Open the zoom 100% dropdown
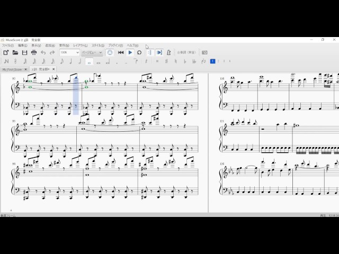 coord(69,52)
